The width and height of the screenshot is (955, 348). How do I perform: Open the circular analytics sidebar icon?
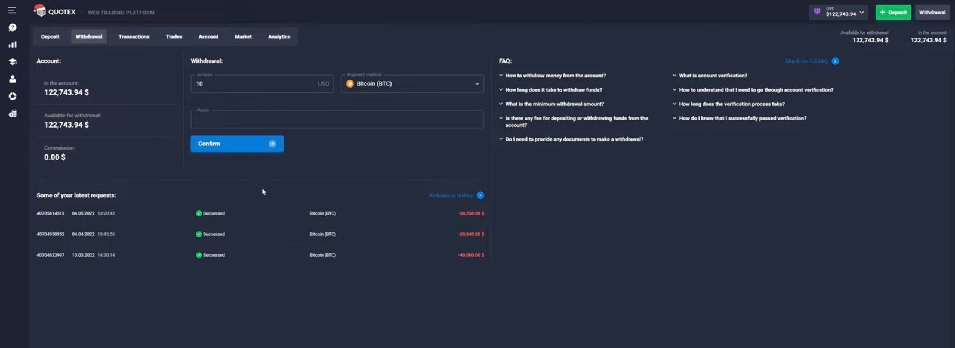12,96
